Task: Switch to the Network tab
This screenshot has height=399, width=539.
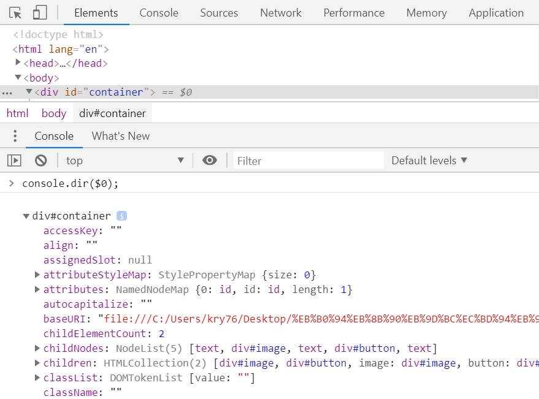Action: [x=280, y=13]
